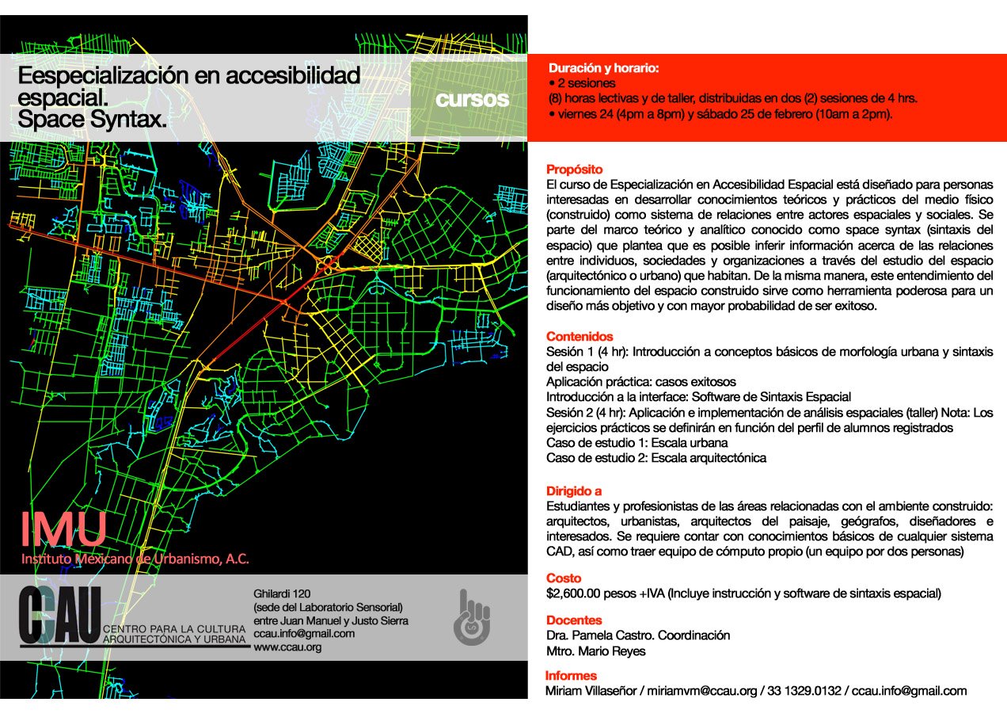Click the miriamvm@ccau.org email address

(x=702, y=691)
